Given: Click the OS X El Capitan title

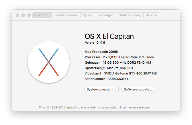Looking at the screenshot, I should coord(109,36).
